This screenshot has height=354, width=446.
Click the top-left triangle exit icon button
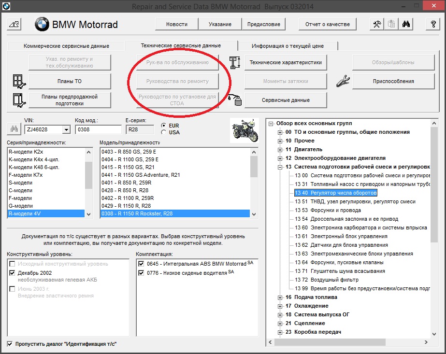coord(14,25)
